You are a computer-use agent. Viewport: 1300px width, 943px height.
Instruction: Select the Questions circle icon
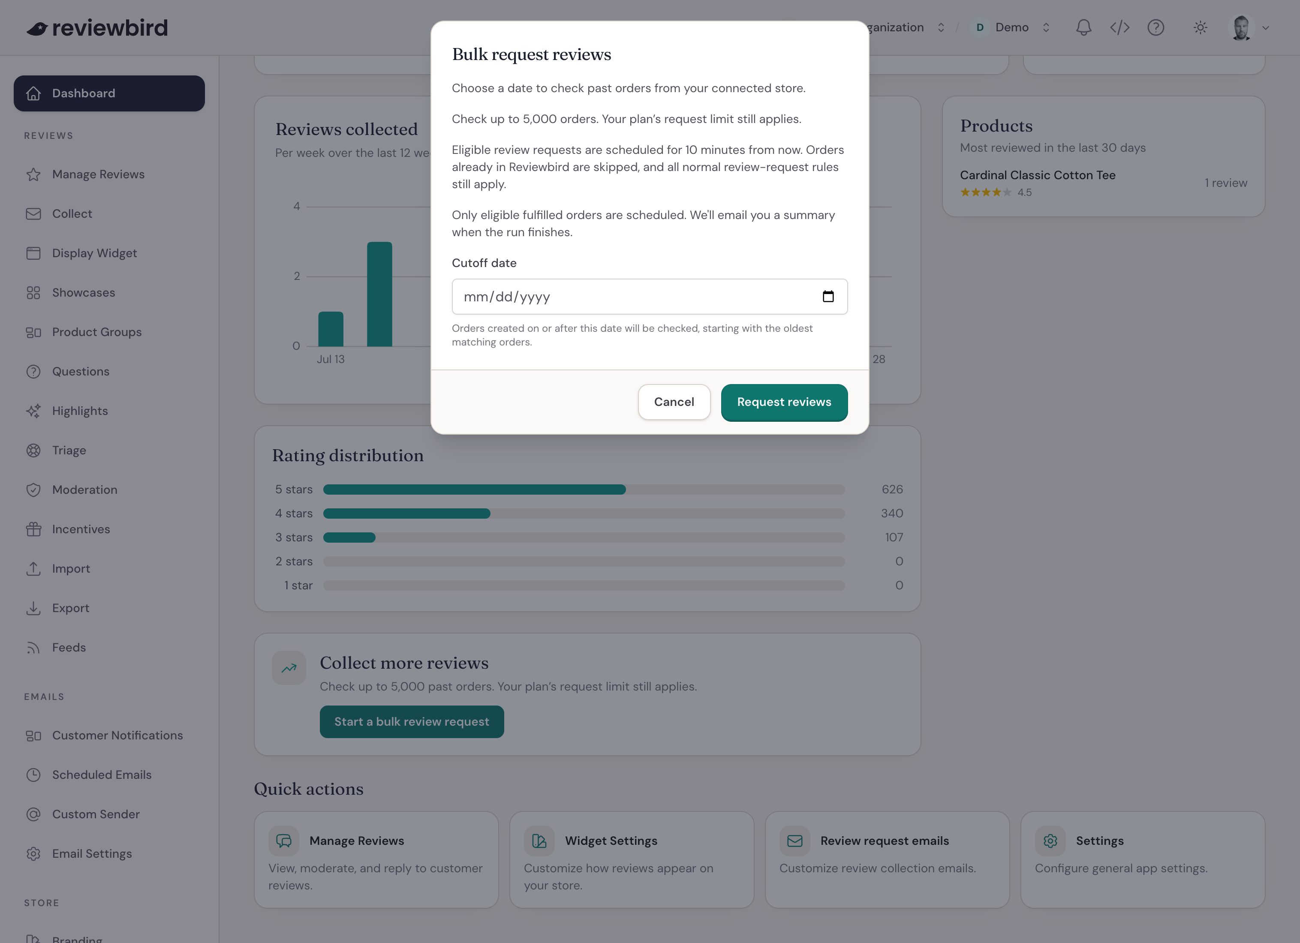pyautogui.click(x=33, y=372)
